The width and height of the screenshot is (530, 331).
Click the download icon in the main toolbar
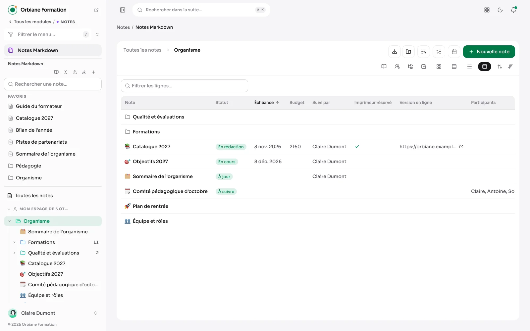pyautogui.click(x=394, y=52)
